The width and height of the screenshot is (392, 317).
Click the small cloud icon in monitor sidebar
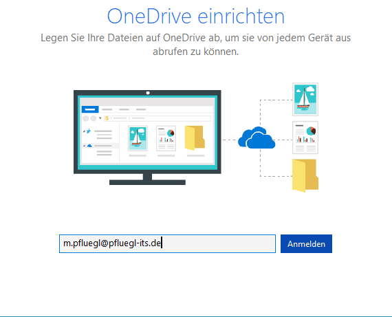pos(89,146)
